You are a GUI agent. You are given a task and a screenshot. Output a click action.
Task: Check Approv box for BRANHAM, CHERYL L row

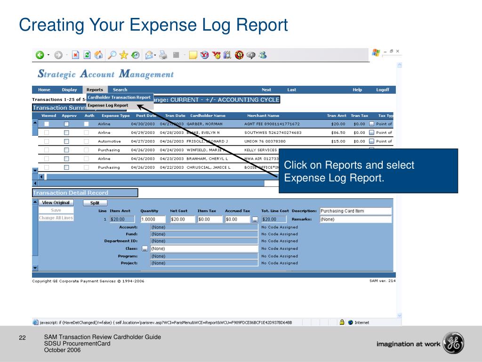[66, 158]
